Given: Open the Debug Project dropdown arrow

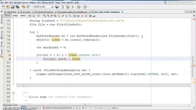Looking at the screenshot, I should (x=82, y=7).
